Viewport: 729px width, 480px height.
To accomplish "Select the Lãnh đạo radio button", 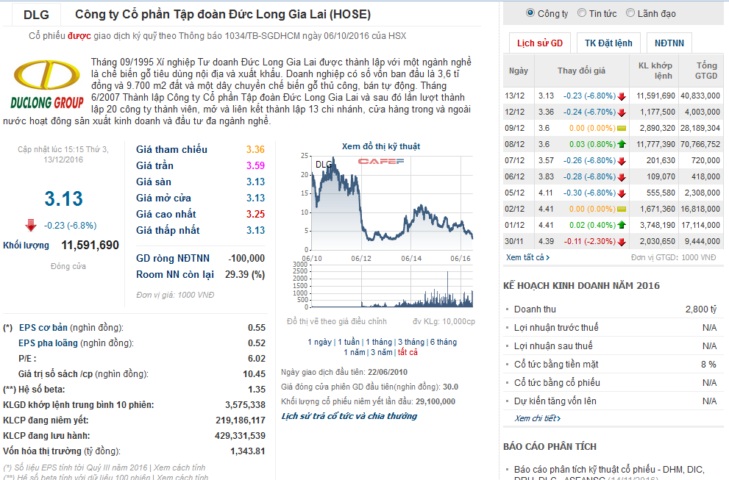I will 630,13.
